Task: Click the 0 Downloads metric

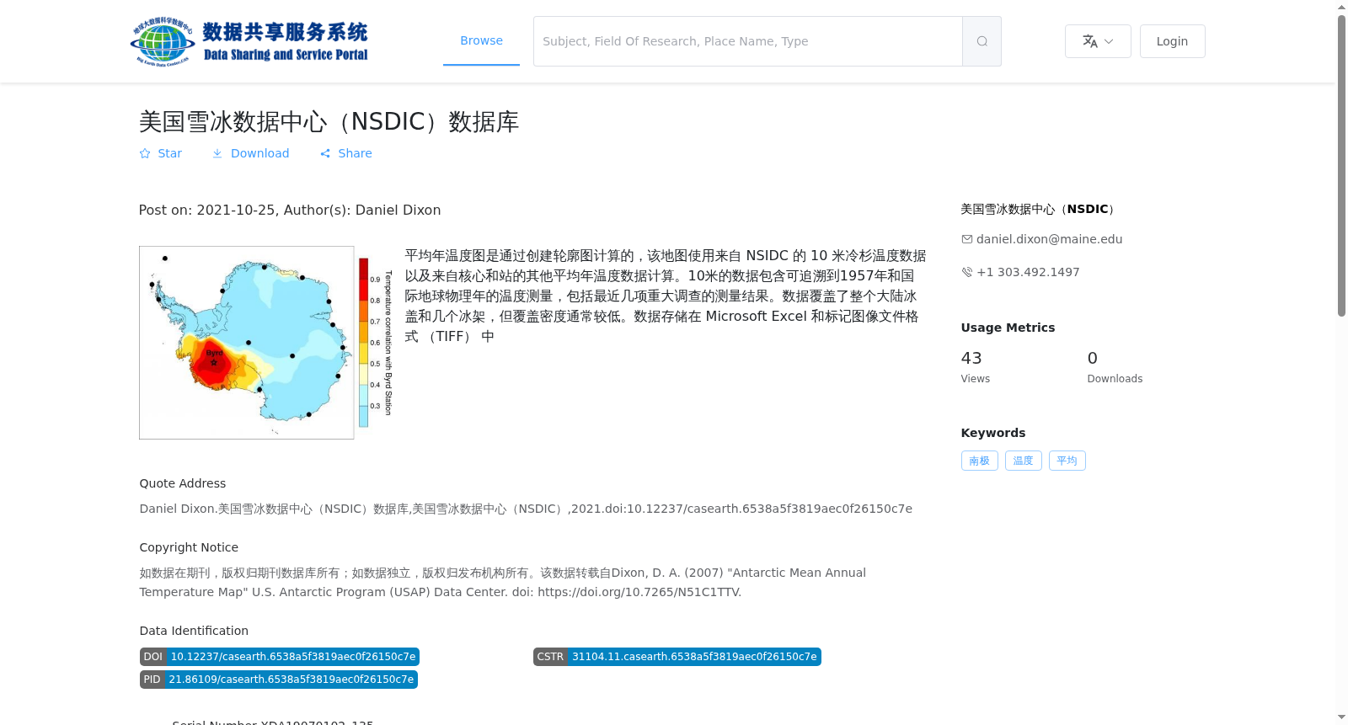Action: click(x=1115, y=367)
